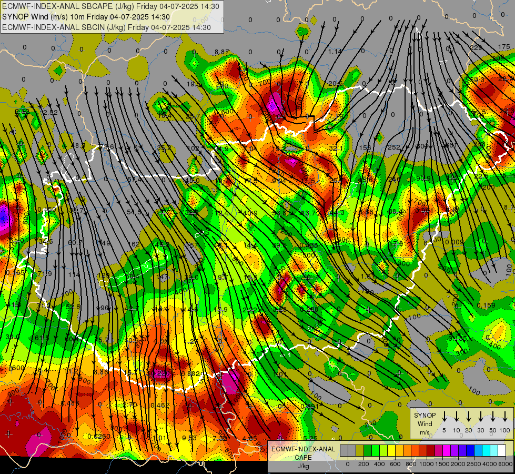Click the map value 54.5
This screenshot has width=515, height=474.
[134, 212]
